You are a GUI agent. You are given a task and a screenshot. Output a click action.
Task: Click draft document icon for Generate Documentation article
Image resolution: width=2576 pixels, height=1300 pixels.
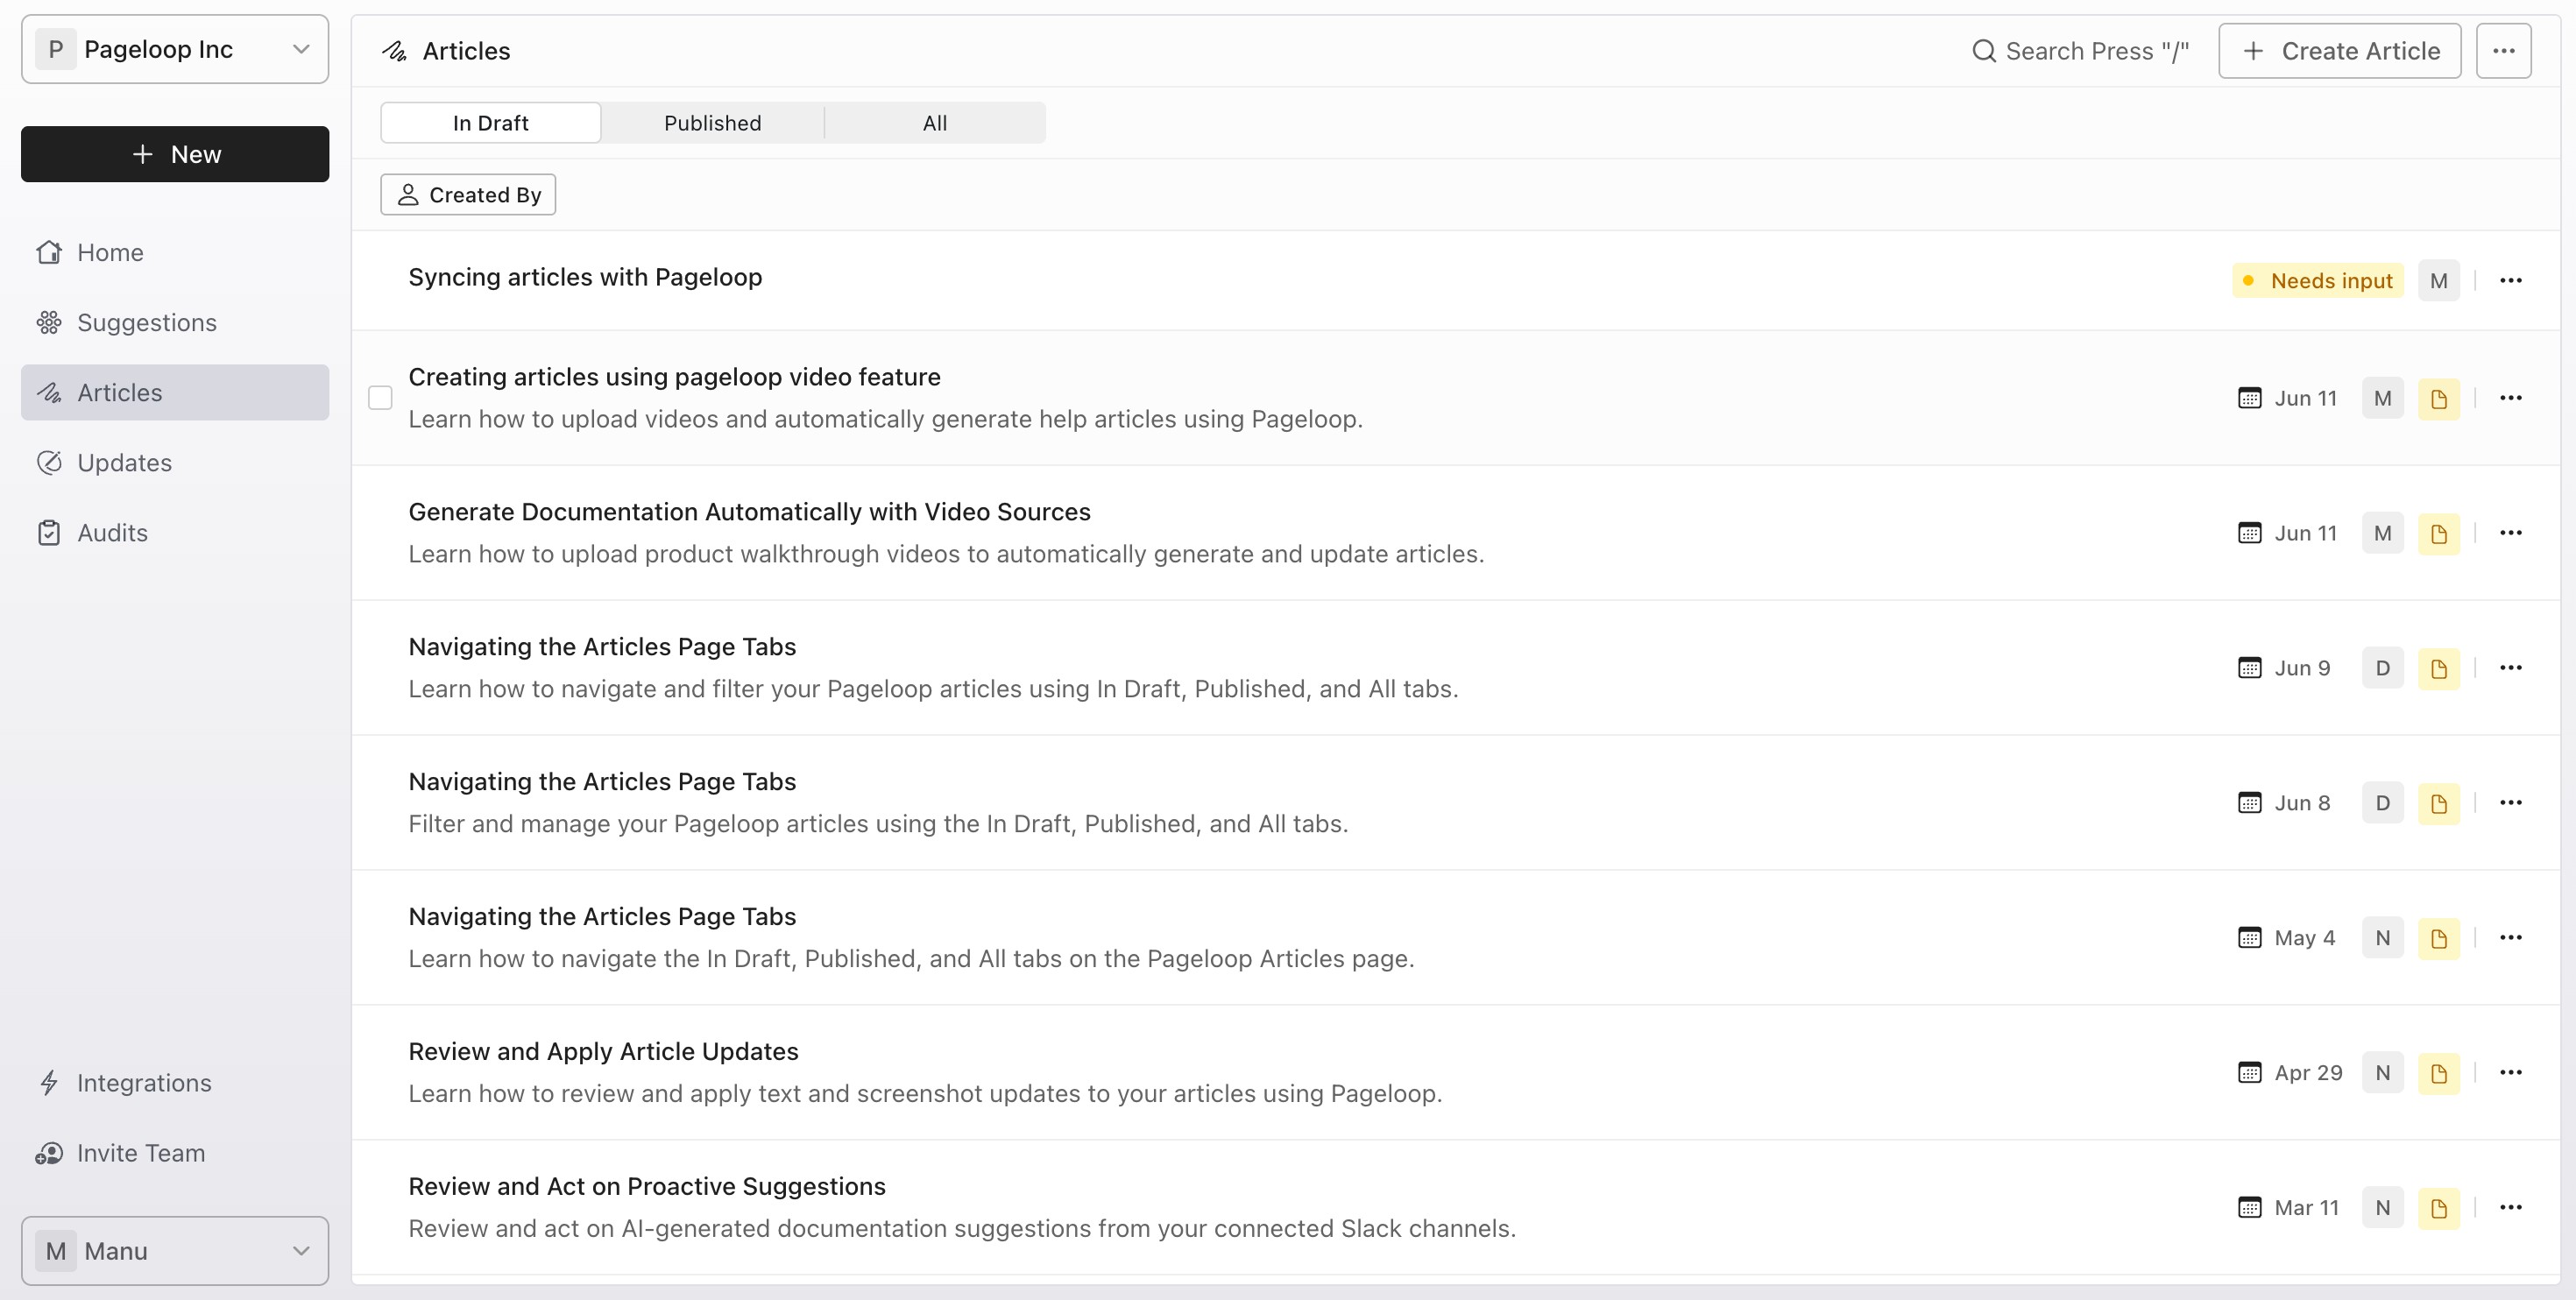pyautogui.click(x=2439, y=533)
